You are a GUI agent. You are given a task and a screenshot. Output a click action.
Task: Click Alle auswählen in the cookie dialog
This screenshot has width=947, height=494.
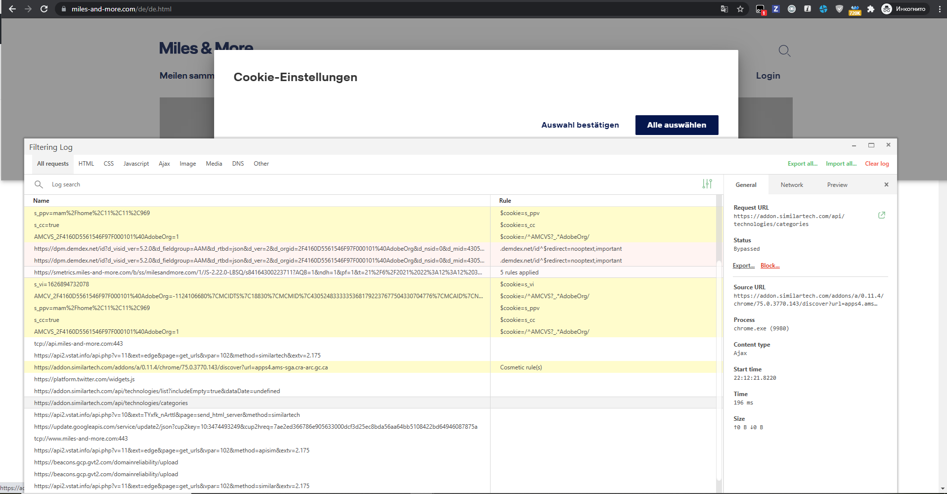676,125
